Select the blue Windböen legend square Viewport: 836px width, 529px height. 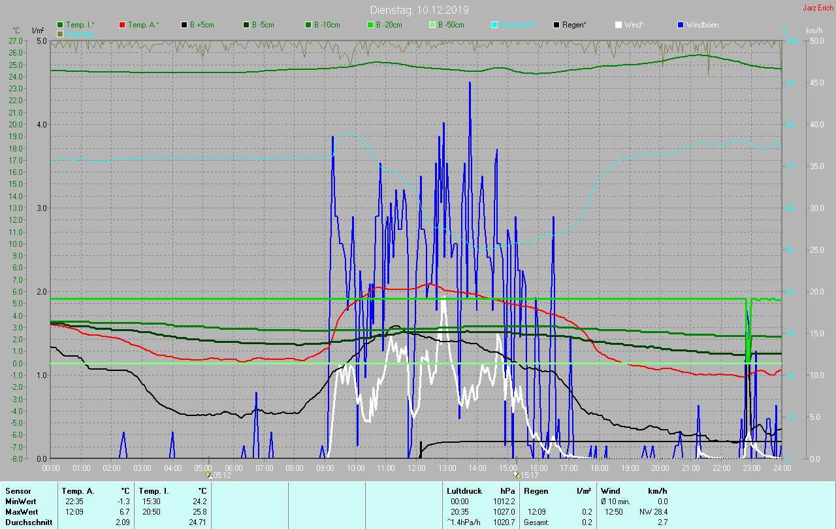pos(681,25)
